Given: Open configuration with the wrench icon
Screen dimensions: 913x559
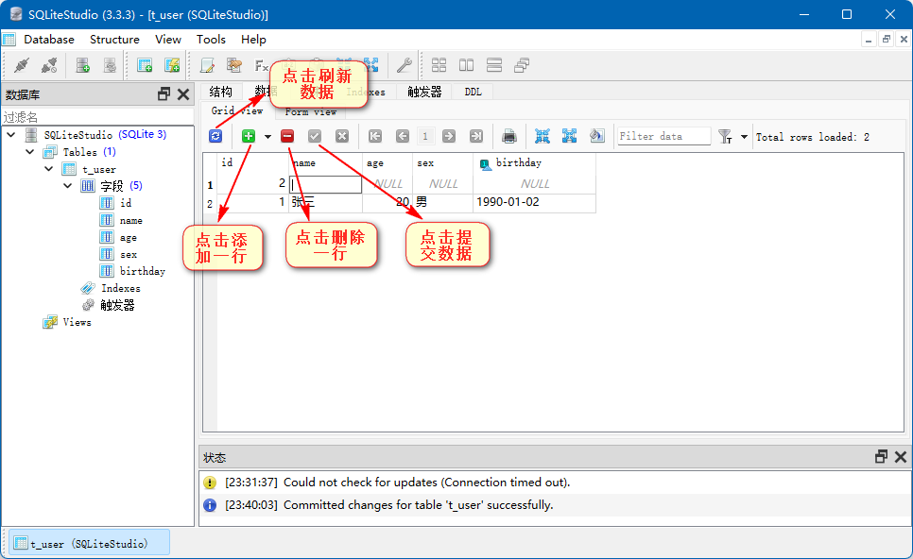Looking at the screenshot, I should tap(405, 65).
